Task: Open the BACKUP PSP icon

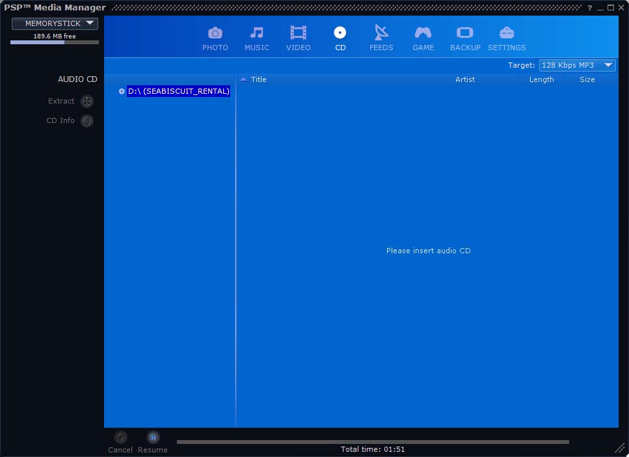Action: pyautogui.click(x=464, y=33)
